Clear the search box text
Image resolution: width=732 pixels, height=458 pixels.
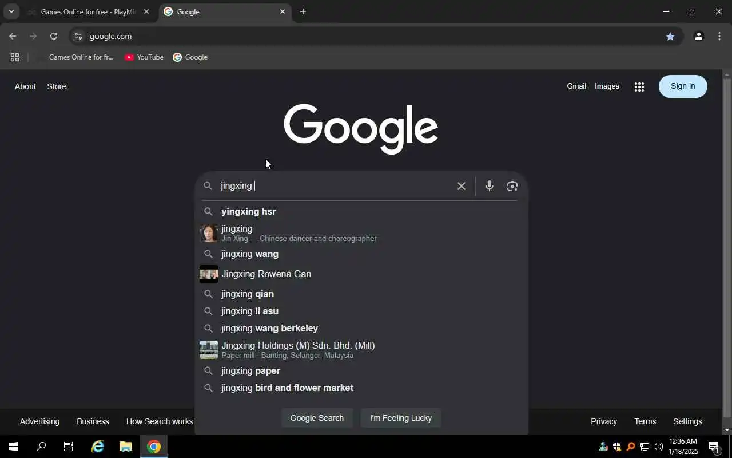pos(462,186)
